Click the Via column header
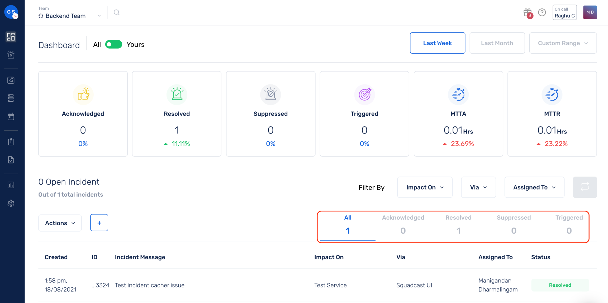This screenshot has width=608, height=303. click(401, 257)
